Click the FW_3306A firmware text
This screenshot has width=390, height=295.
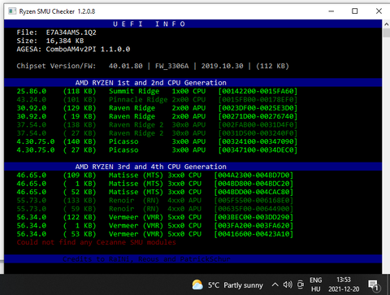[x=172, y=66]
